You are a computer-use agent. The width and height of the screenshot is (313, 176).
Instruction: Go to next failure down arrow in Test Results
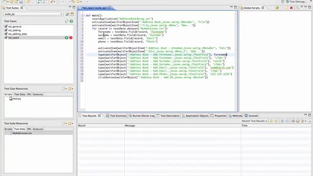[x=271, y=121]
